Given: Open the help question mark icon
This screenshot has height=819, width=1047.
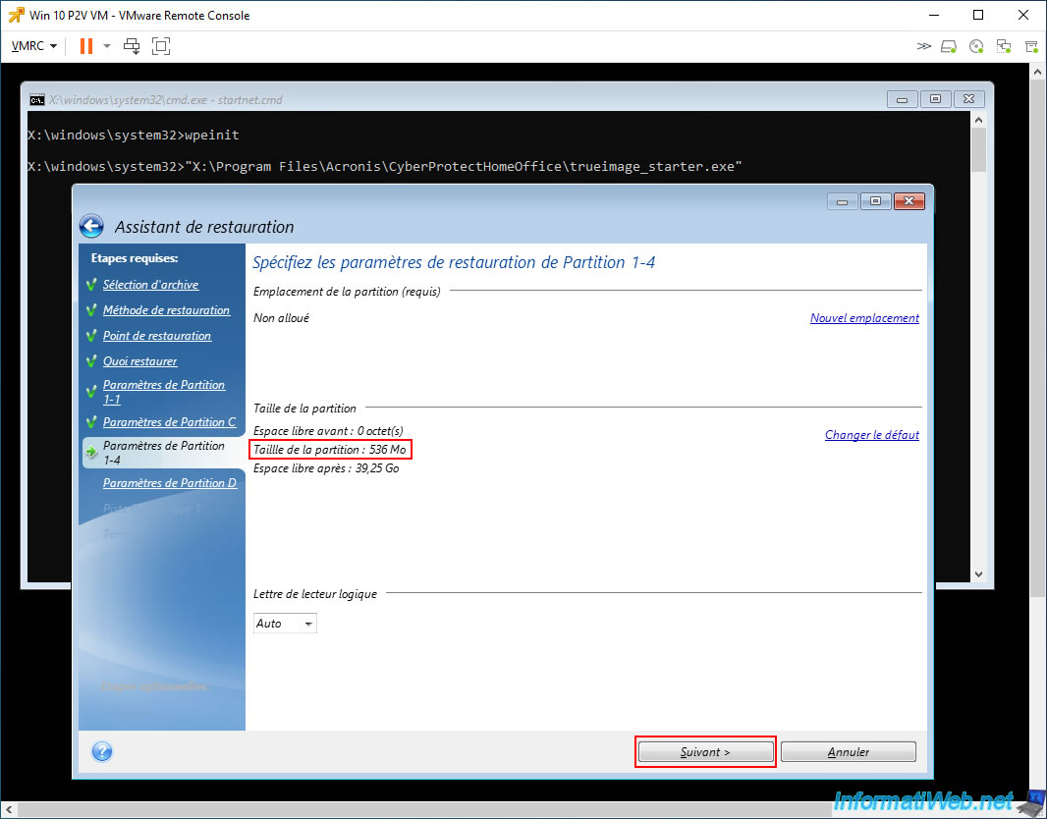Looking at the screenshot, I should (101, 751).
